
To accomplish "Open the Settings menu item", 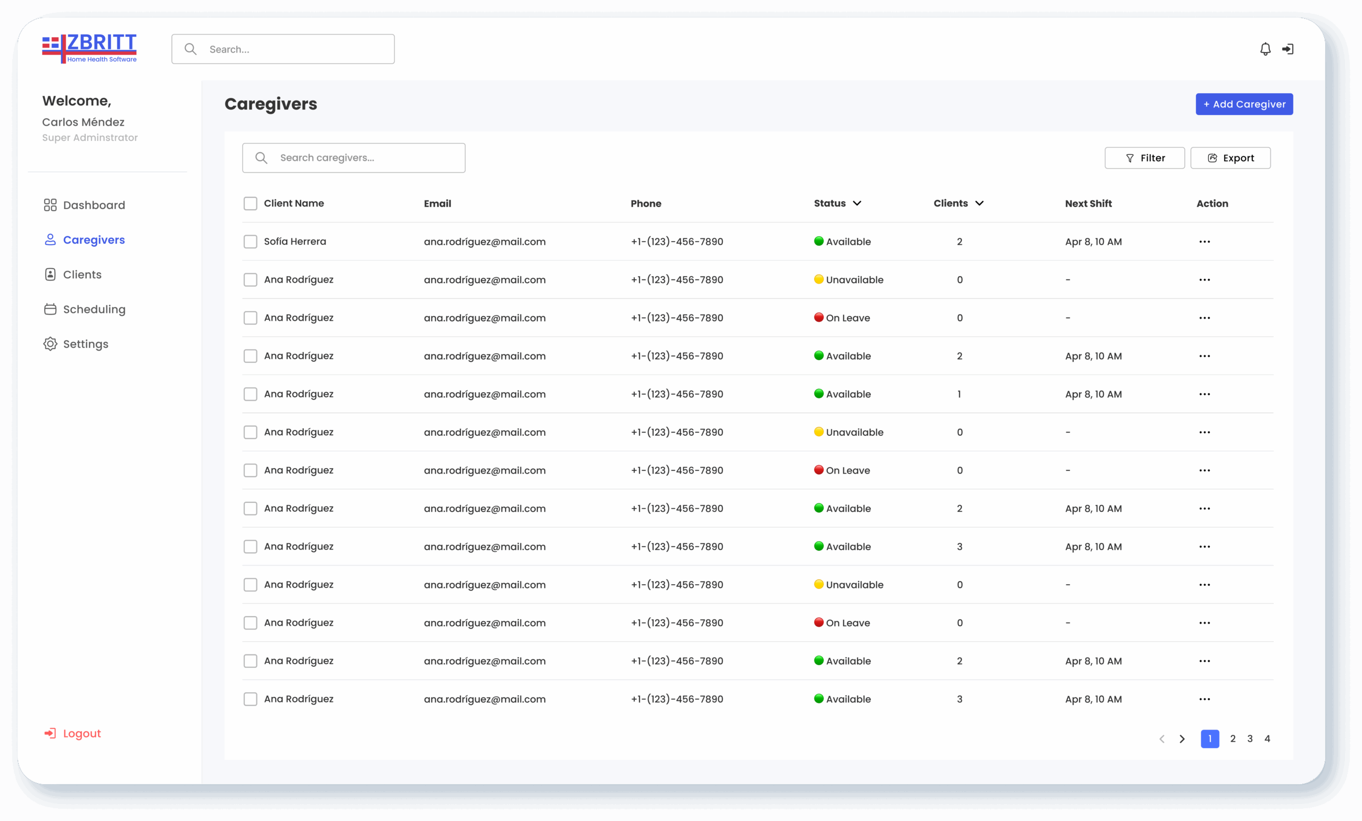I will pos(76,344).
